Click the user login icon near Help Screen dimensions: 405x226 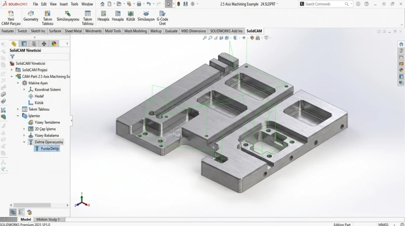[x=358, y=4]
